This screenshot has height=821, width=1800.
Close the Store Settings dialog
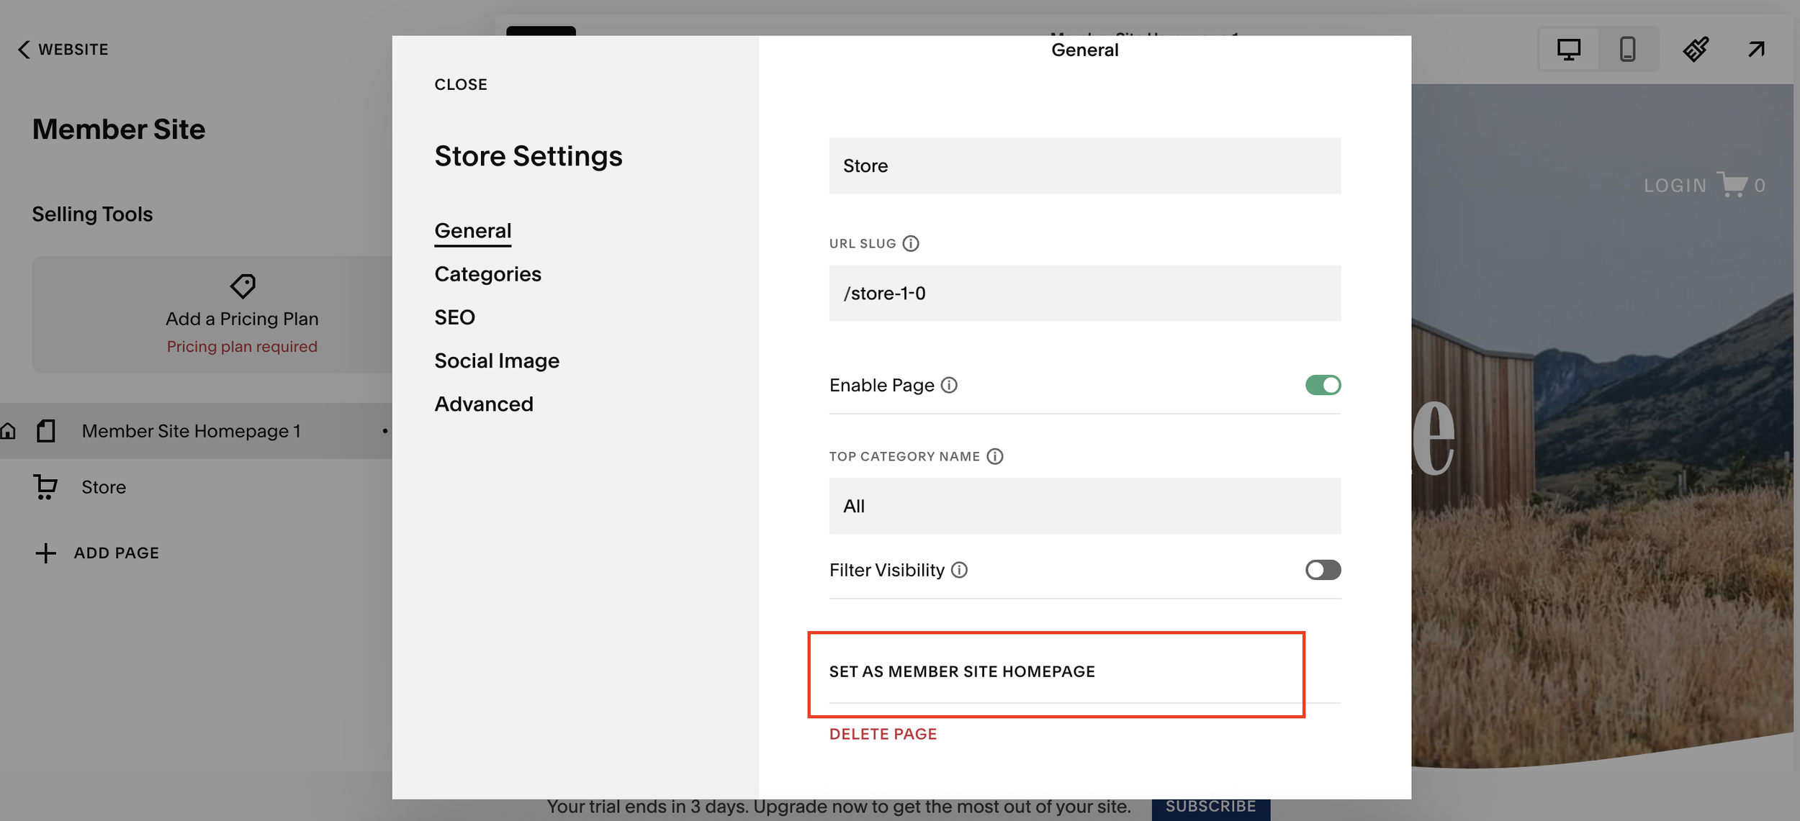[460, 84]
